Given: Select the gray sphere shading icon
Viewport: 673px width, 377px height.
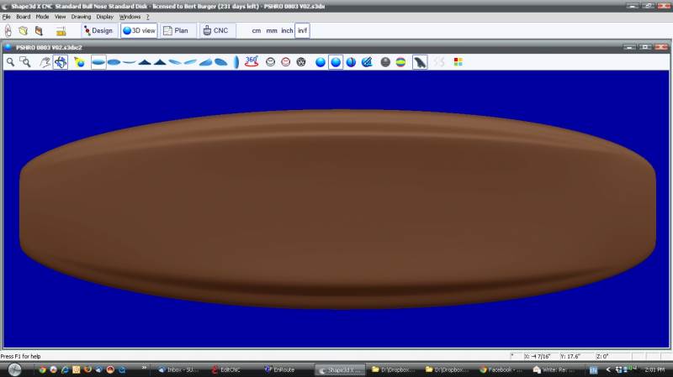Looking at the screenshot, I should click(385, 62).
